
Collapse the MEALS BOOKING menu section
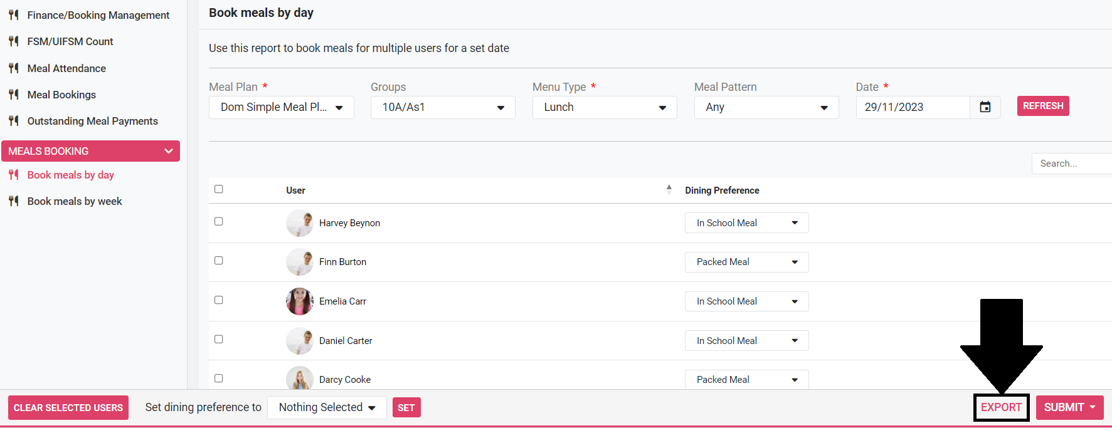(x=168, y=151)
